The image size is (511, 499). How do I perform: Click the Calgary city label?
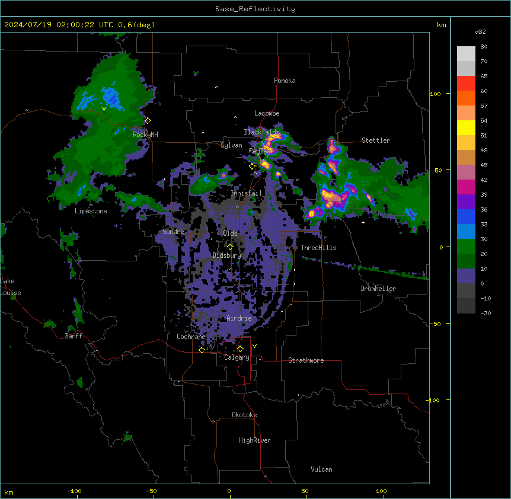tap(237, 357)
